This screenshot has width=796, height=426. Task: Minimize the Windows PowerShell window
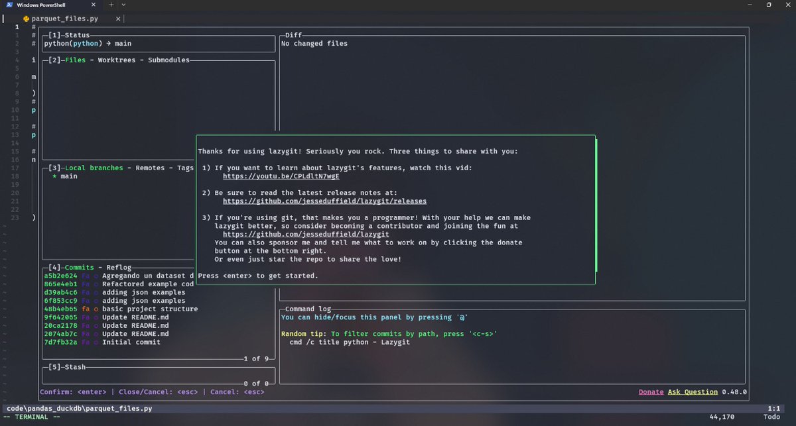click(750, 5)
